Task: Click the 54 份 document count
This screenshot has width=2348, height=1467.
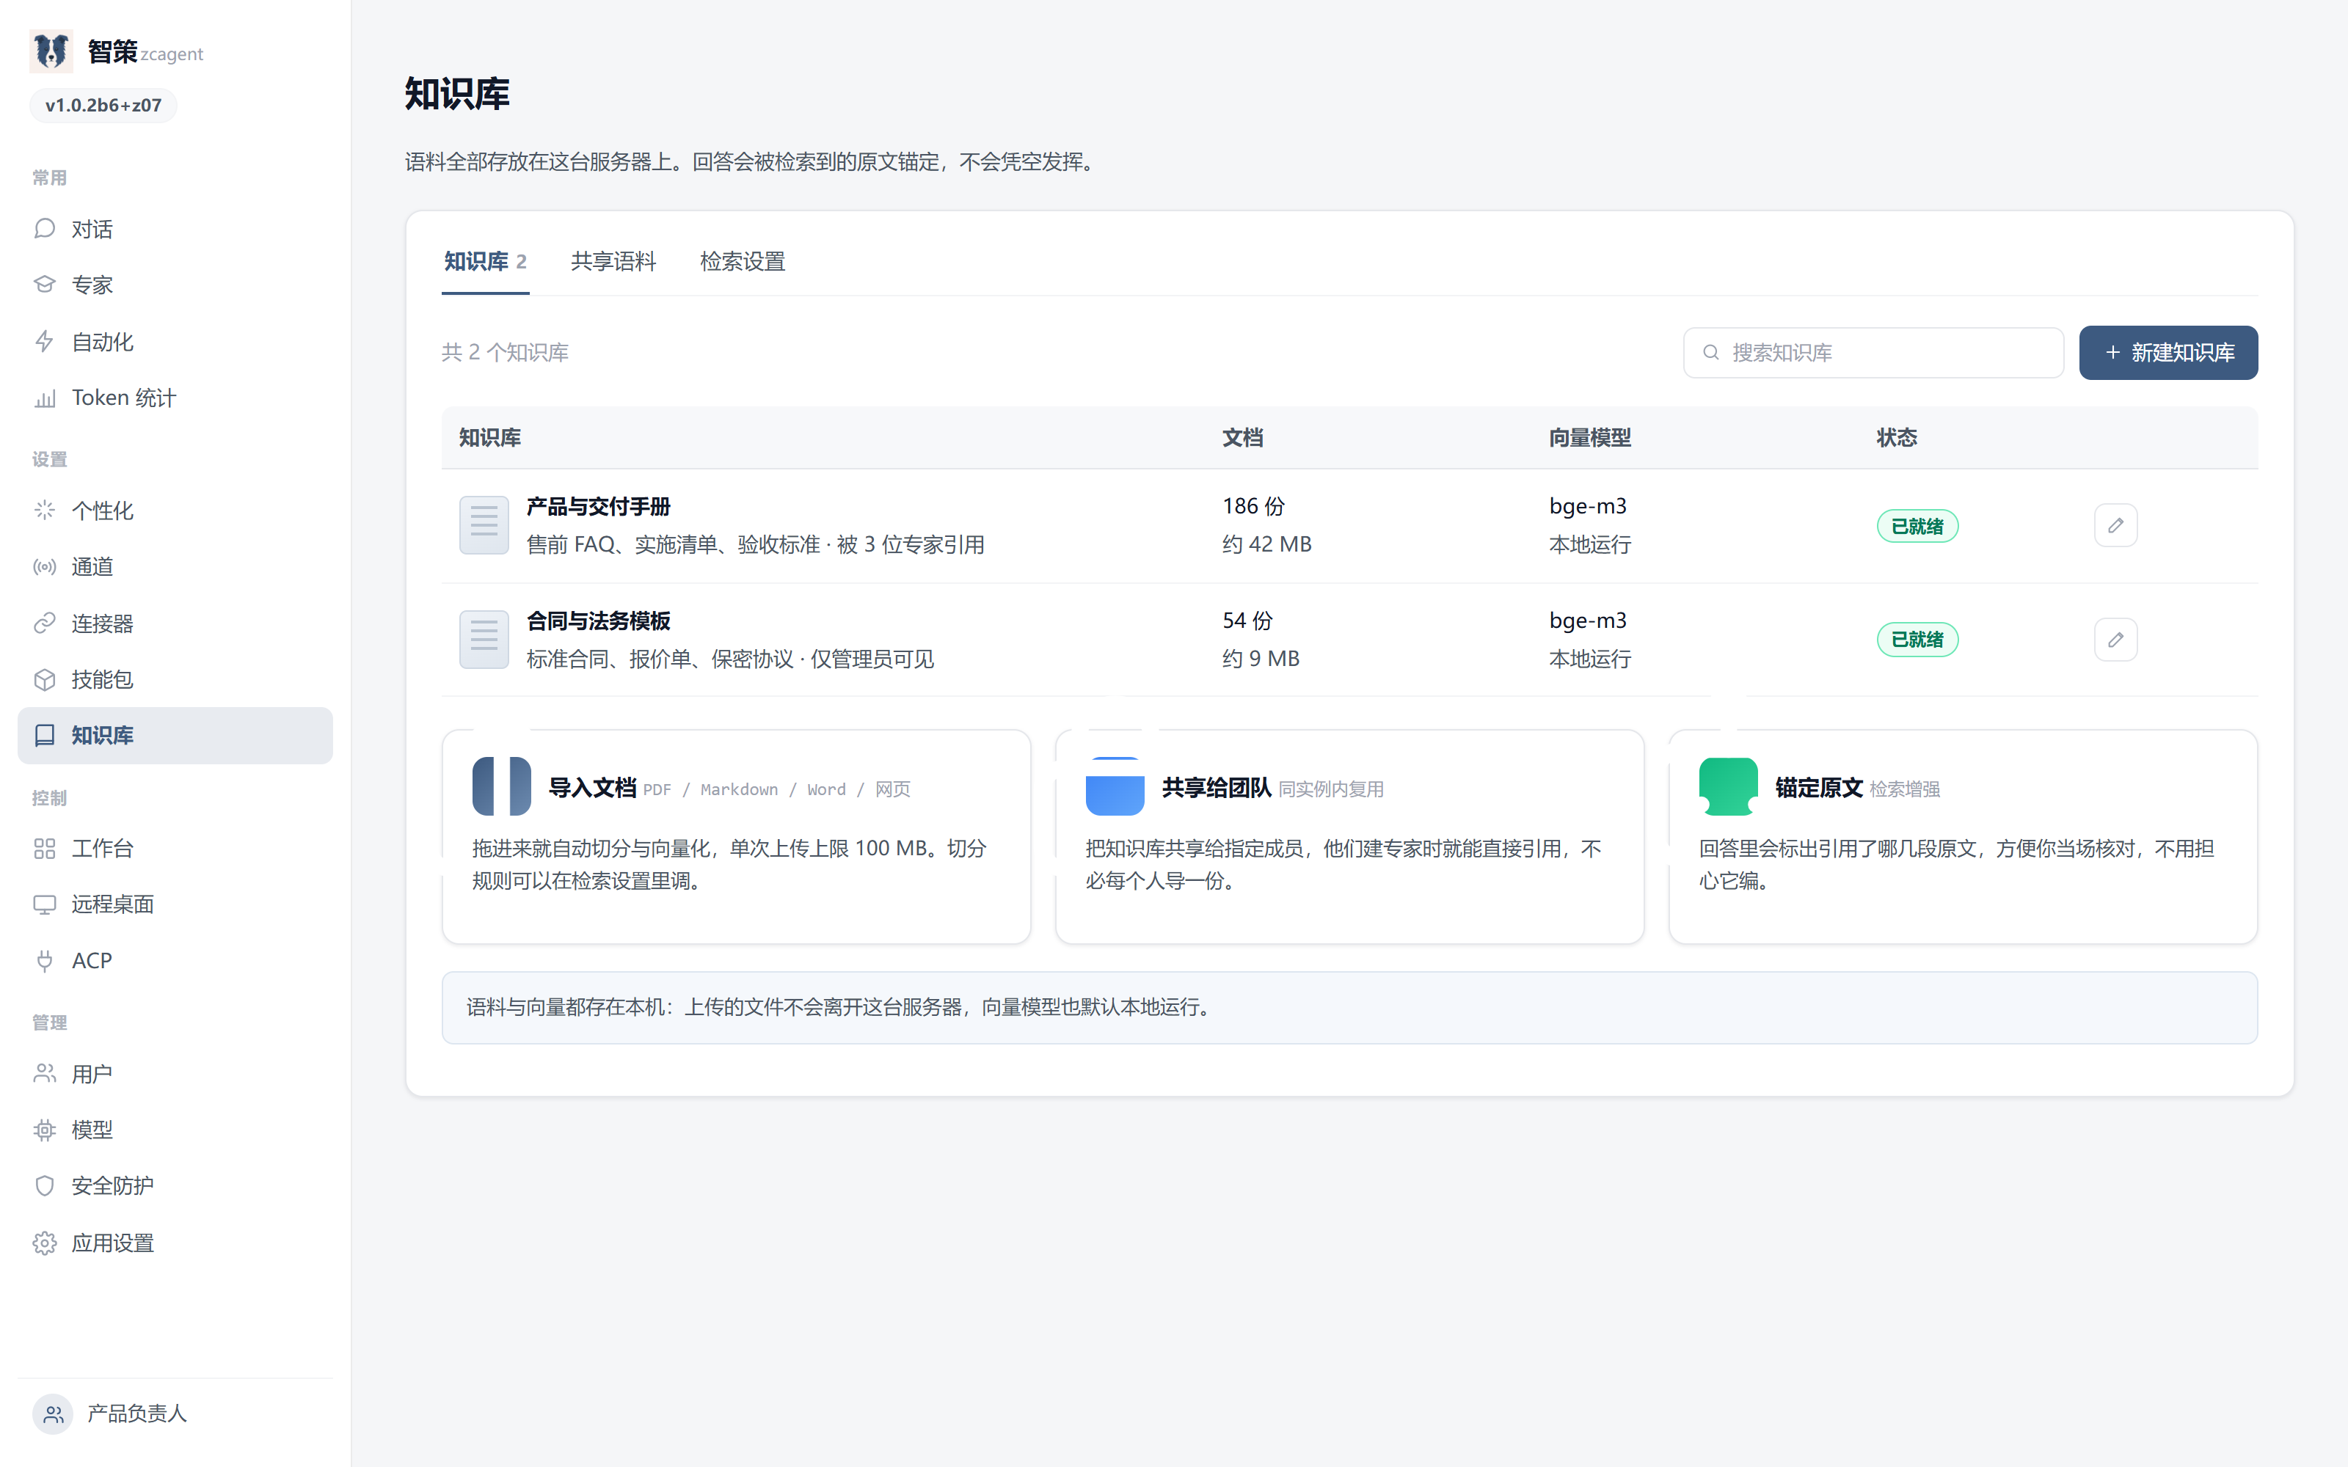Action: tap(1247, 620)
